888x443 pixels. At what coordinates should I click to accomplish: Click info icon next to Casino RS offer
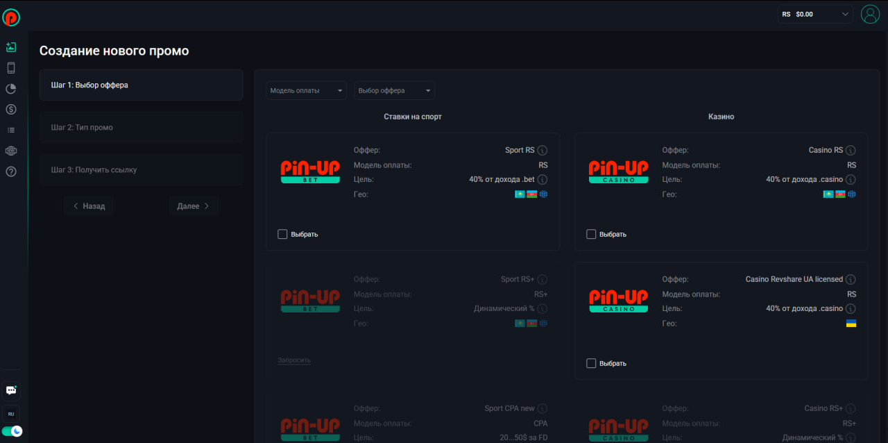click(851, 151)
